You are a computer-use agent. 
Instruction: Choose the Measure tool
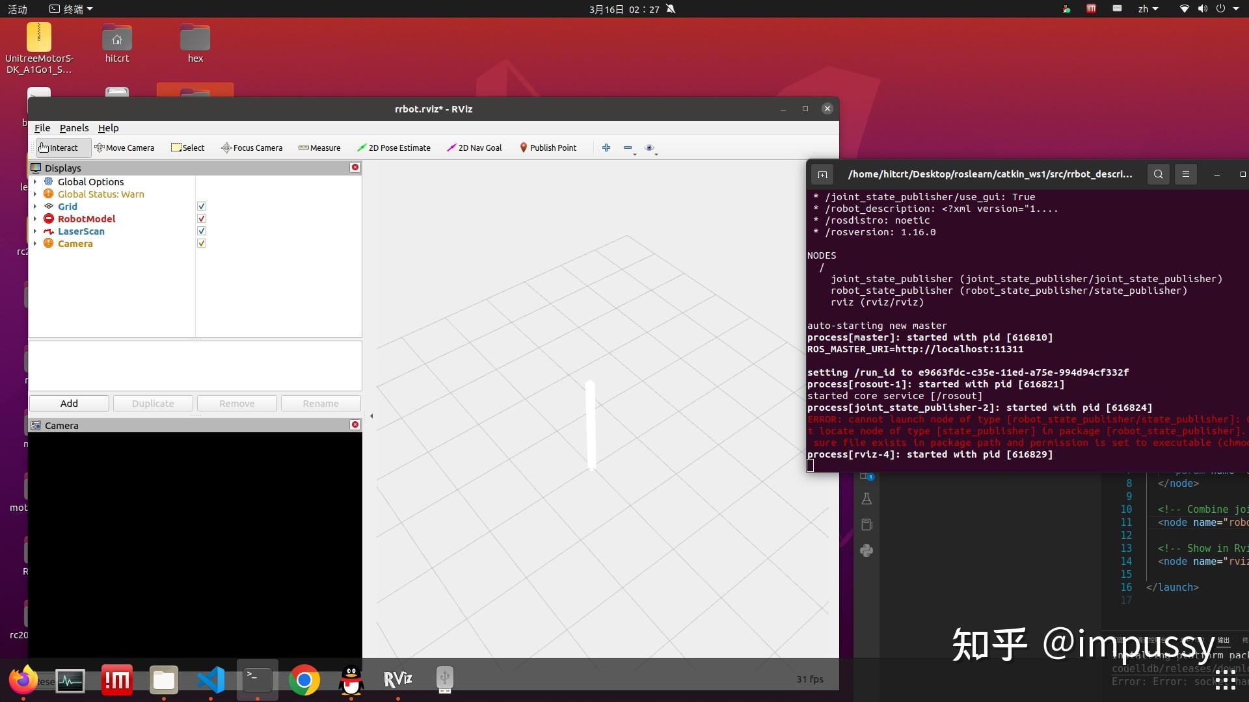tap(319, 148)
